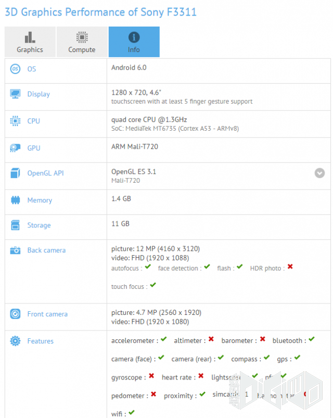Click the Storage SD card icon

click(x=15, y=225)
